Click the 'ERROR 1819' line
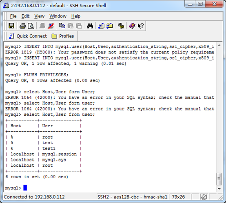This screenshot has width=226, height=203. (110, 52)
